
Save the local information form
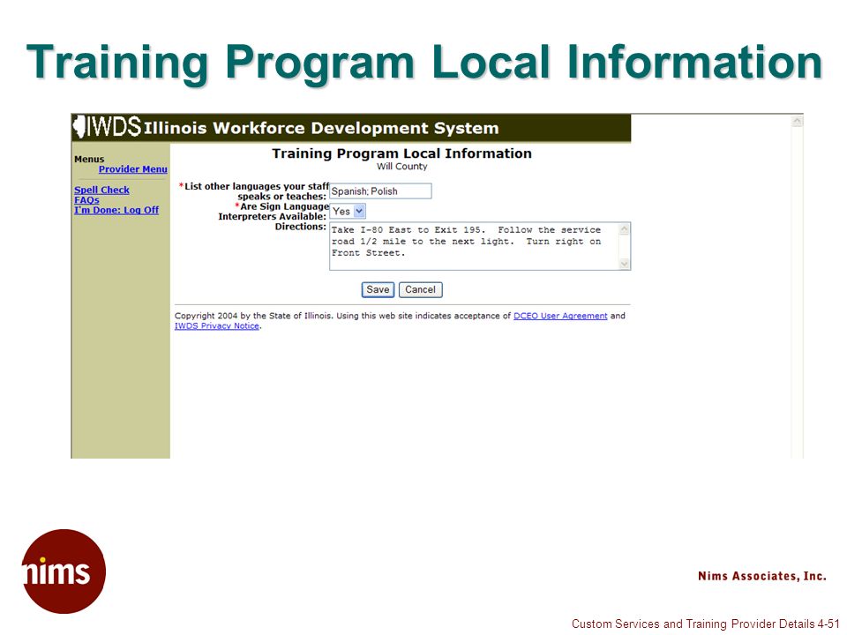click(x=379, y=290)
